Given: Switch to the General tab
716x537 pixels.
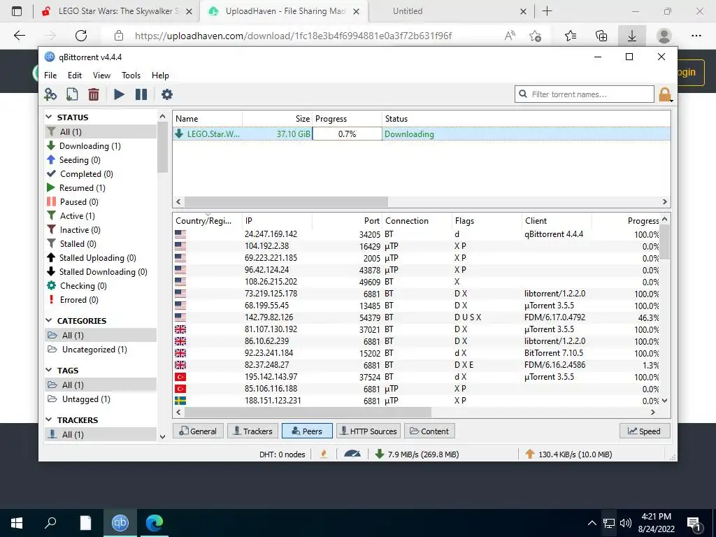Looking at the screenshot, I should click(198, 431).
